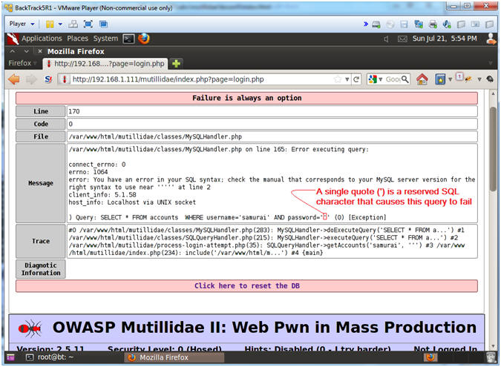The image size is (501, 367).
Task: Click the sound card device icon
Action: [x=447, y=24]
